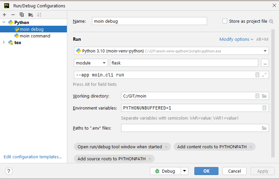Remove the selected configuration with the minus icon
The width and height of the screenshot is (279, 179).
click(x=13, y=15)
